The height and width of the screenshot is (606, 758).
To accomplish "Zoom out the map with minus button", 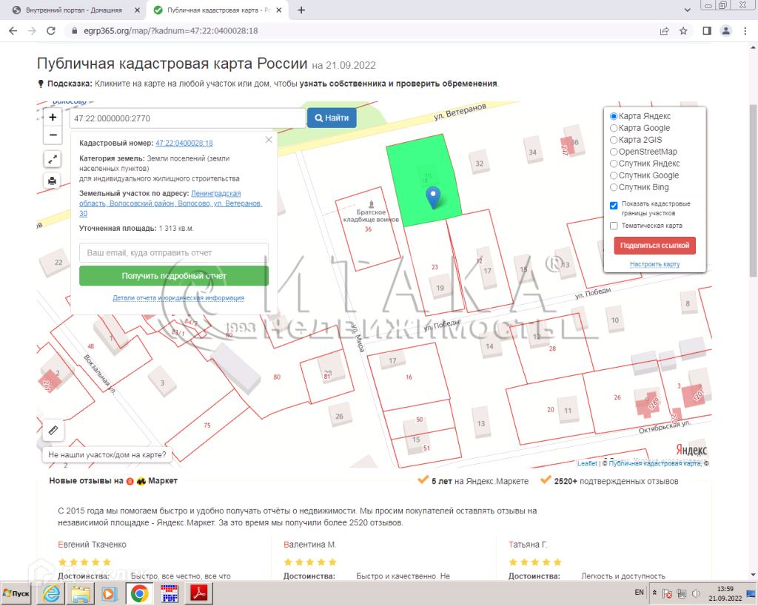I will (53, 135).
